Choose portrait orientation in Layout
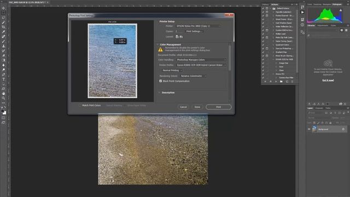 [x=177, y=37]
